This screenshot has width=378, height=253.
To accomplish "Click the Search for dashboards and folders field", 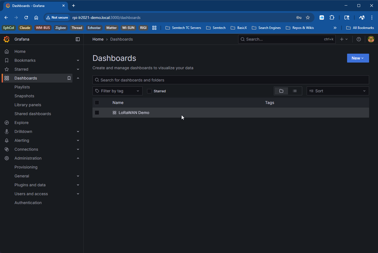I will click(231, 80).
